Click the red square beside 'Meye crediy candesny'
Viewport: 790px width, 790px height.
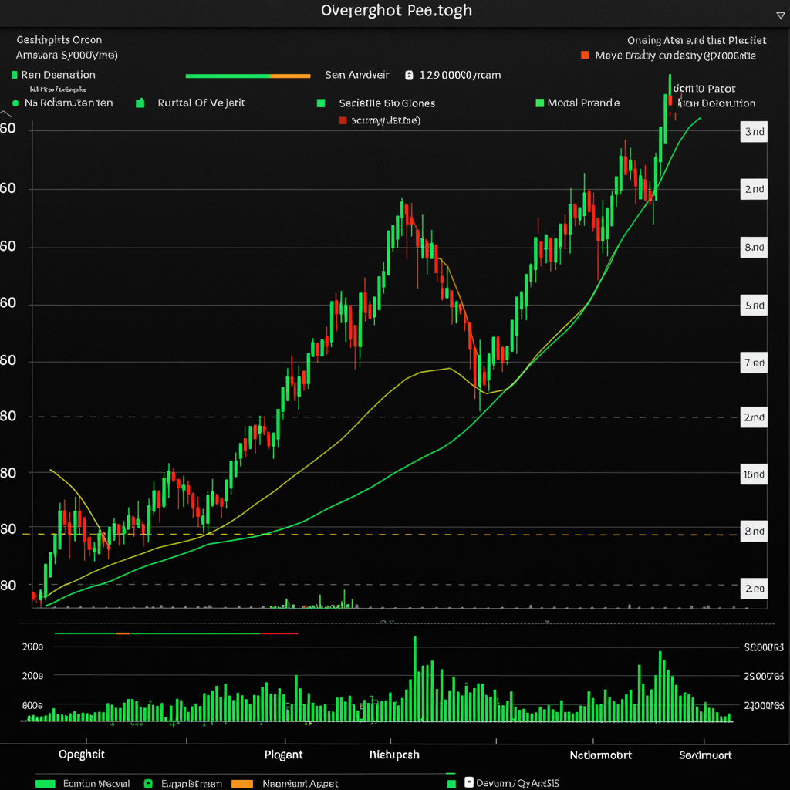[x=585, y=55]
